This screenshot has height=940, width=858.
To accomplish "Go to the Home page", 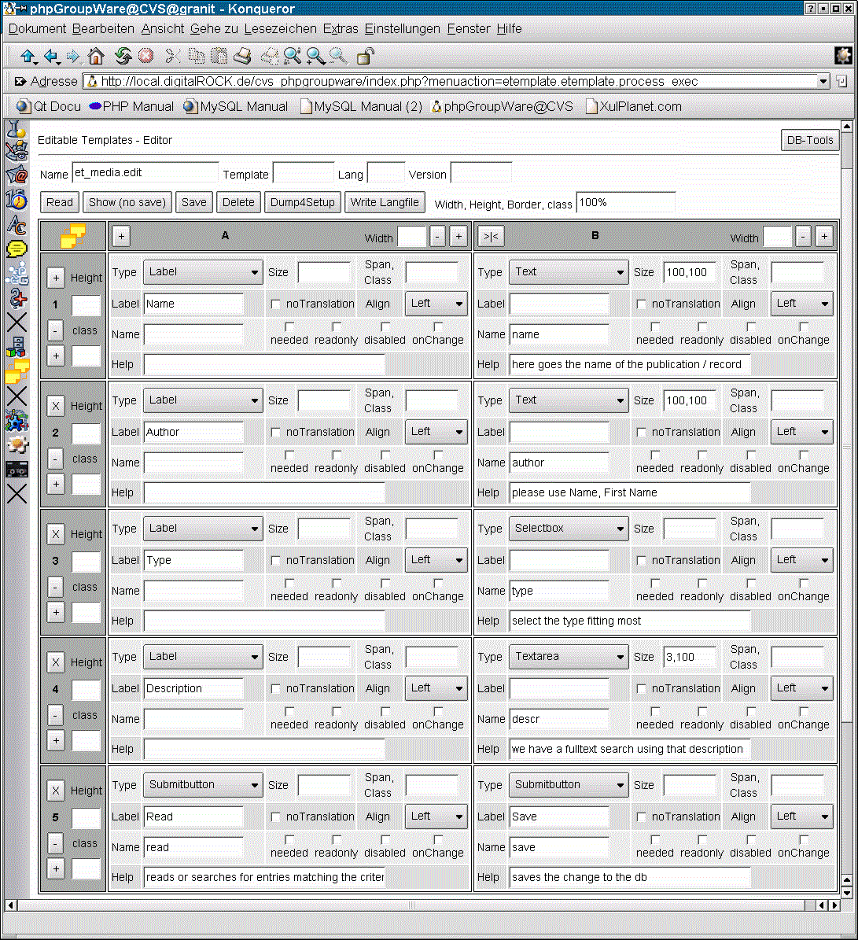I will tap(96, 57).
